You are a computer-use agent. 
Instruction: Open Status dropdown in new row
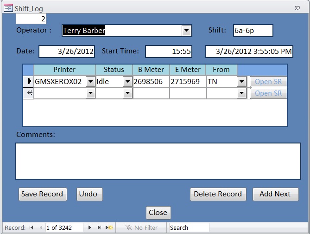pos(127,93)
